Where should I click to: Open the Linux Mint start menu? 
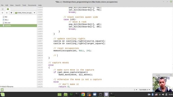(2, 95)
